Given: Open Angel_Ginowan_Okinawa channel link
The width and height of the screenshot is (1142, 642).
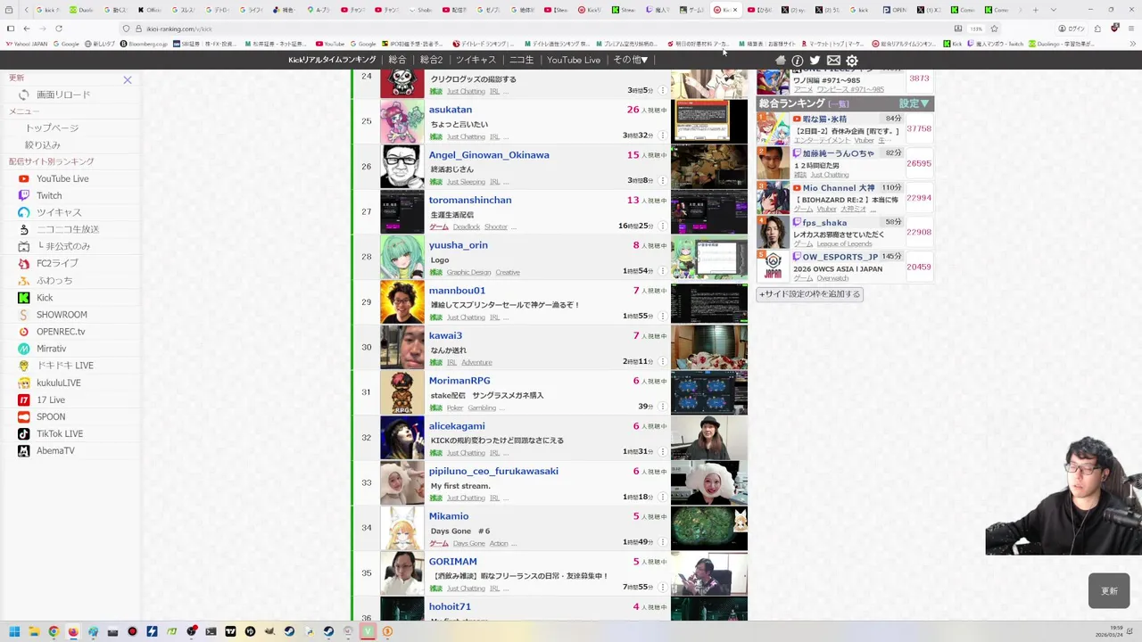Looking at the screenshot, I should [x=489, y=155].
